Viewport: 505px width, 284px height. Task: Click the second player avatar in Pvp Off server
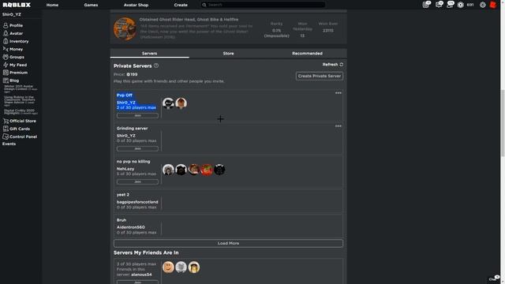click(x=181, y=103)
